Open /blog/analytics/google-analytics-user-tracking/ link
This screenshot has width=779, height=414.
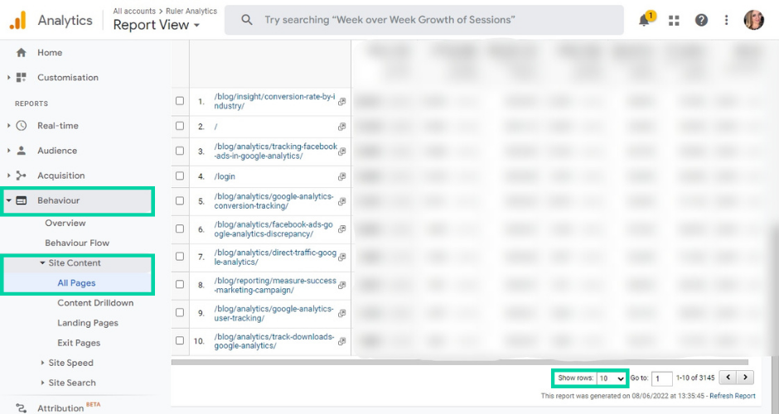tap(273, 313)
